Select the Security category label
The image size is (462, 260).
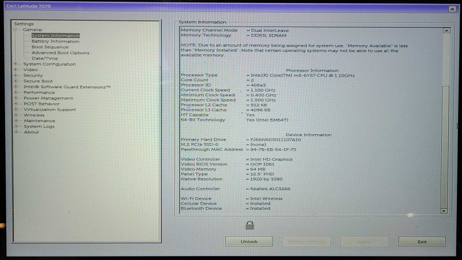[x=33, y=76]
